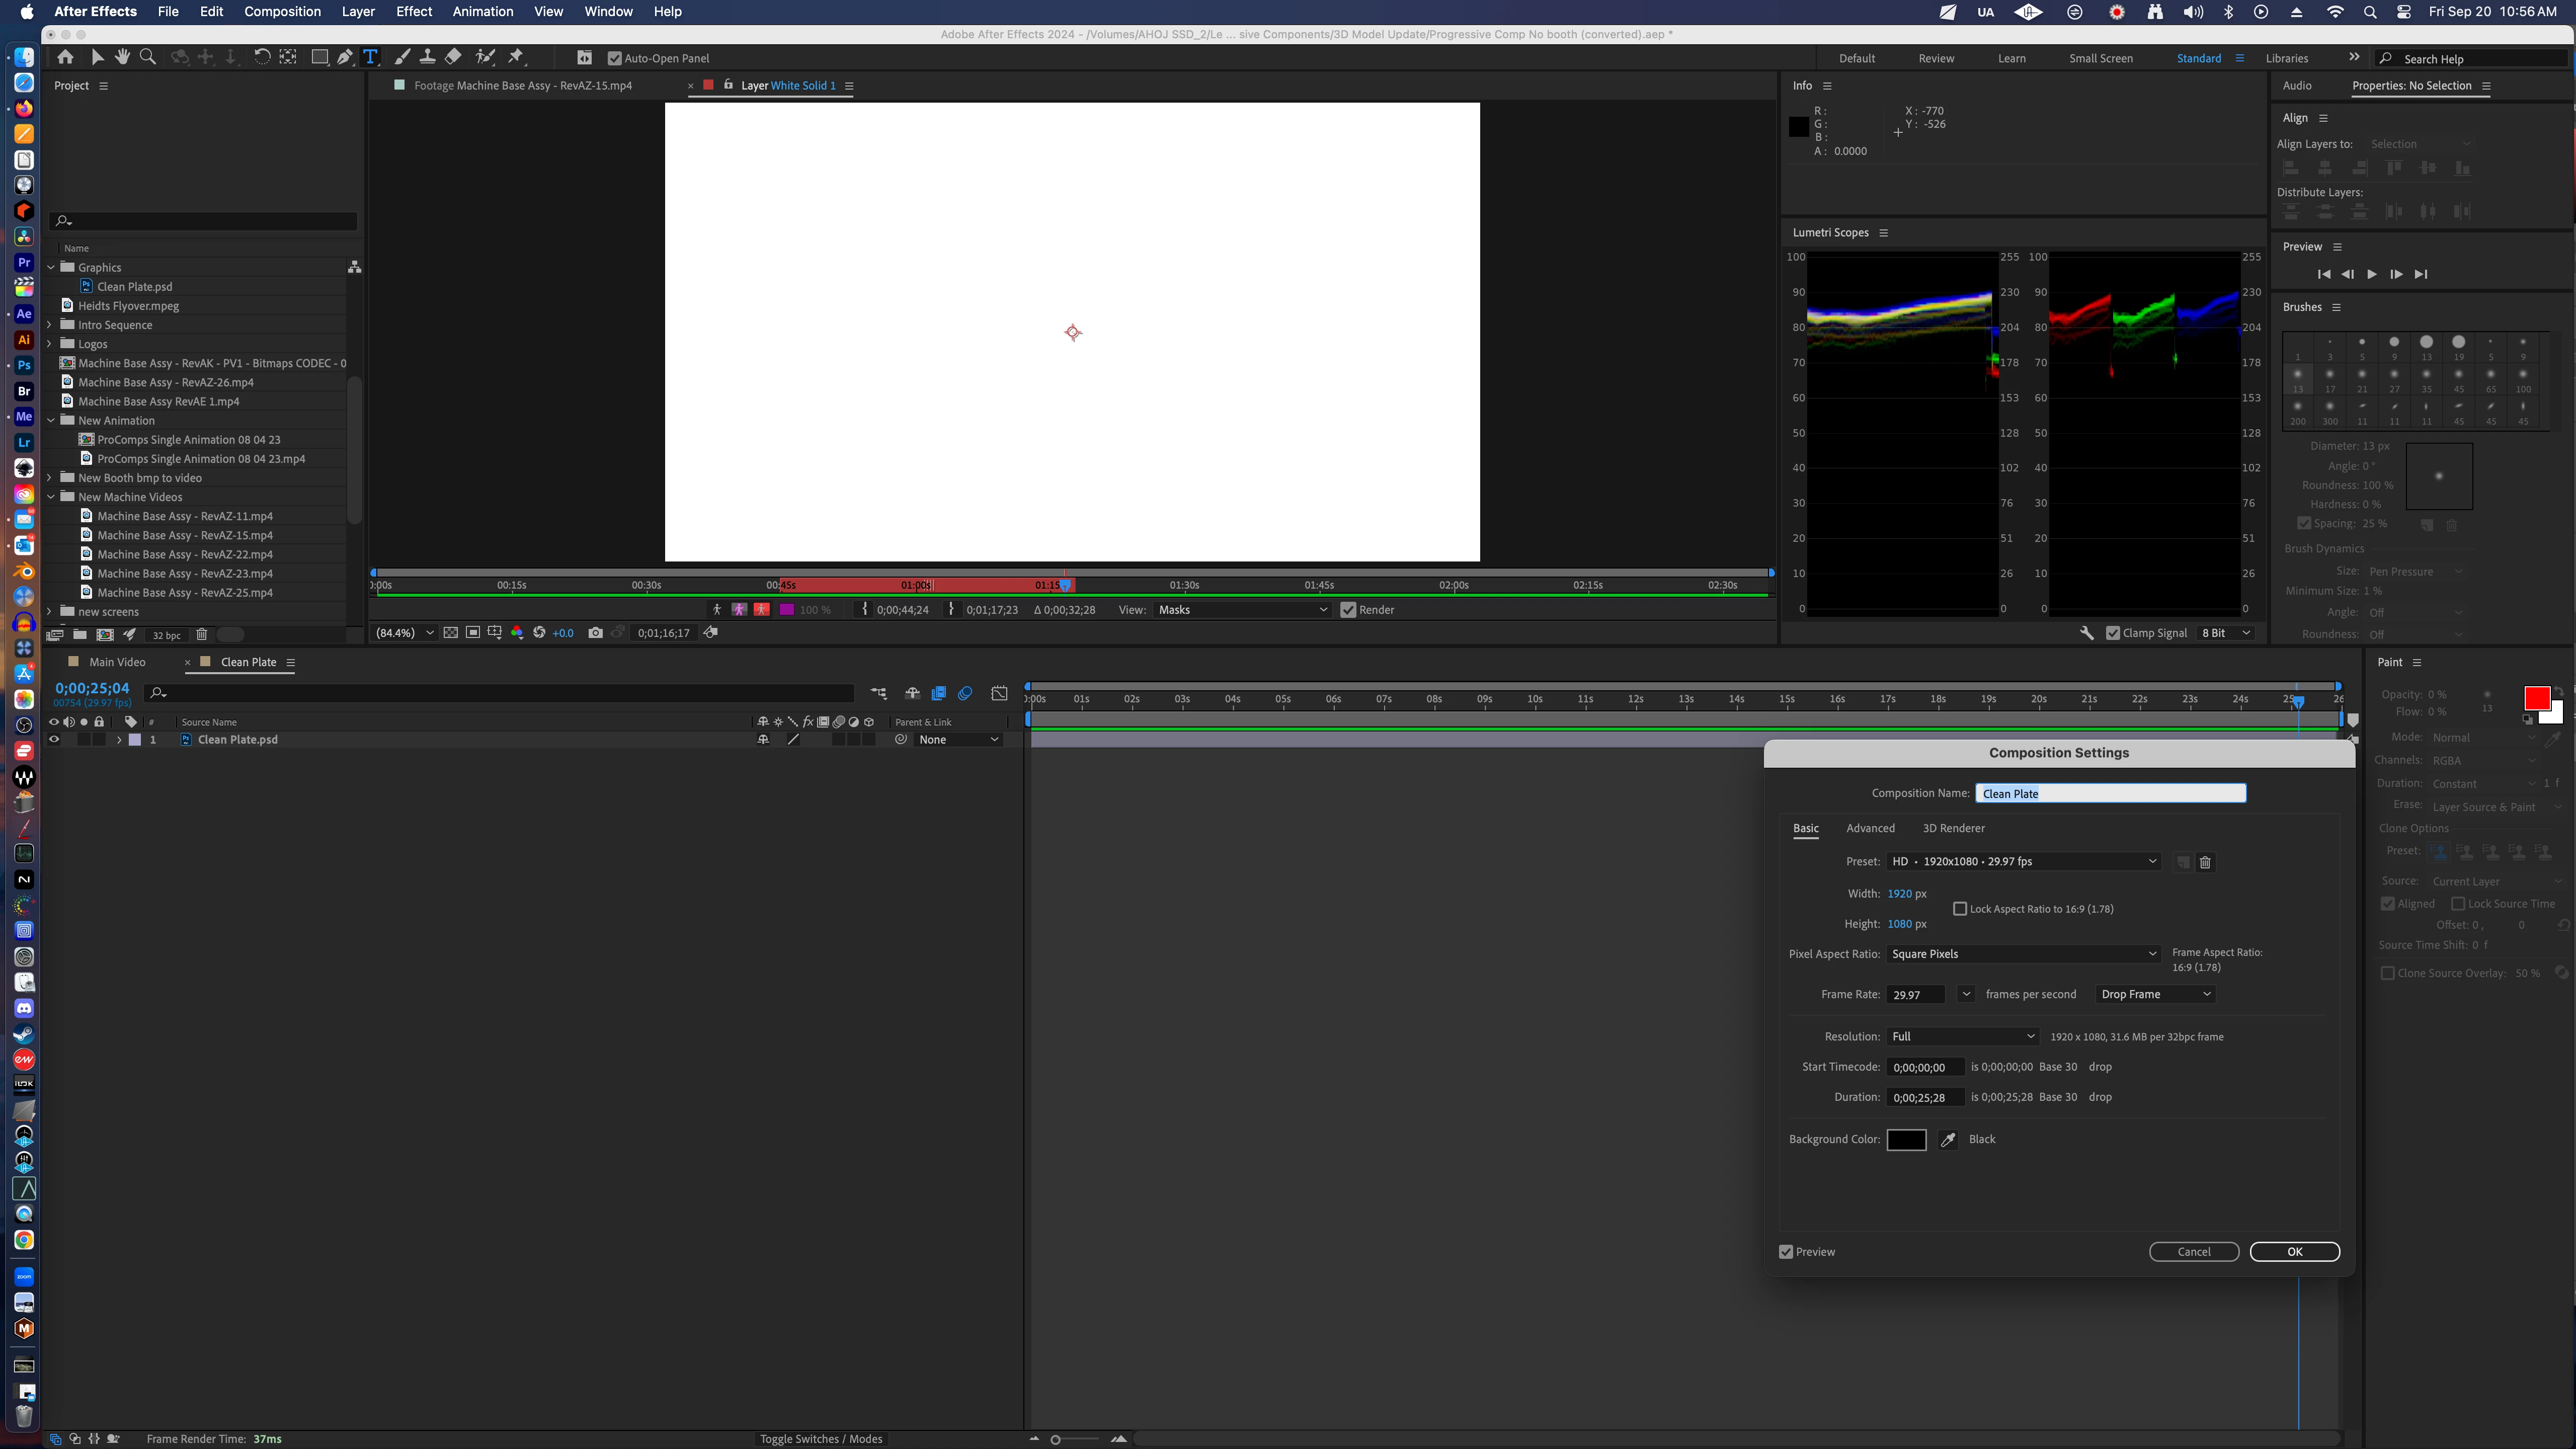Click the eyedropper next to Background Color

(1947, 1140)
